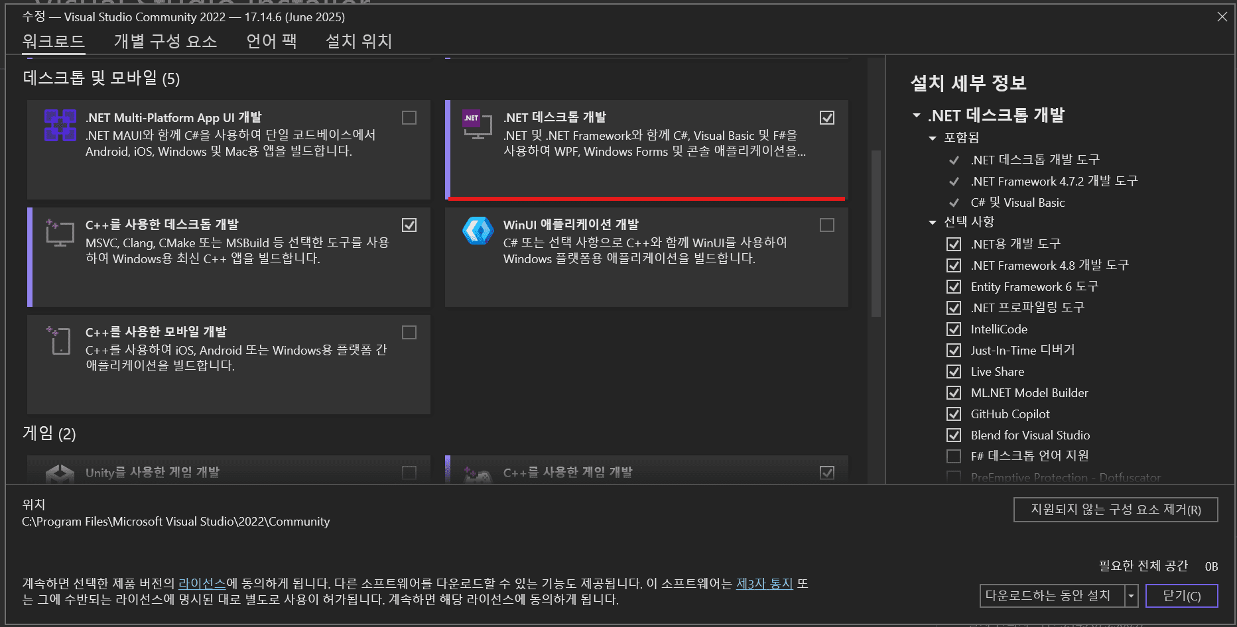
Task: Uncheck the .NET 데스크톱 개발 workload checkbox
Action: [x=827, y=117]
